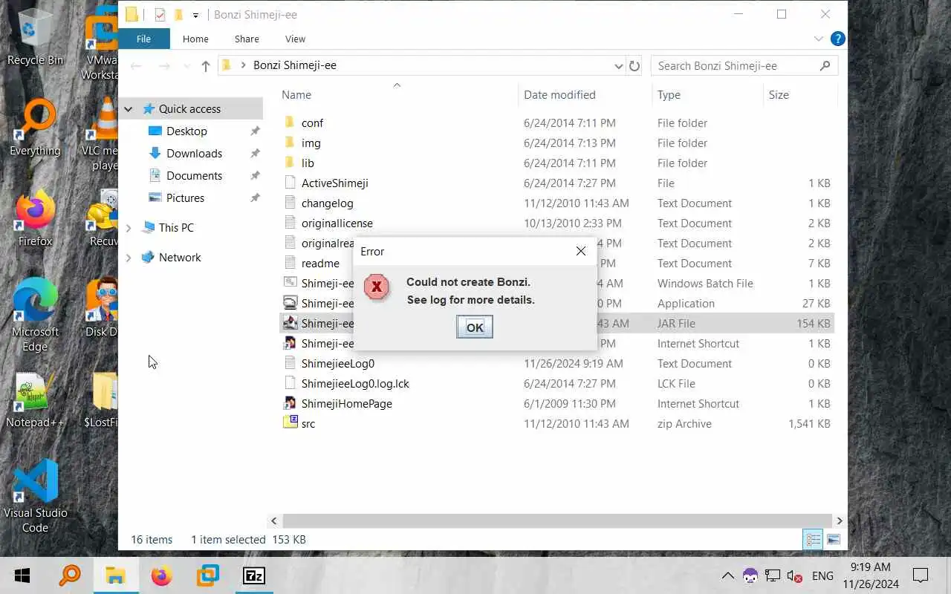Open Visual Studio Code desktop shortcut

click(x=35, y=496)
